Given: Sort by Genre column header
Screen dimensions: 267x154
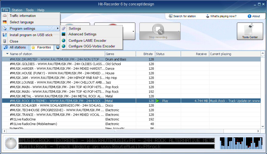Looking at the screenshot, I should (120, 54).
